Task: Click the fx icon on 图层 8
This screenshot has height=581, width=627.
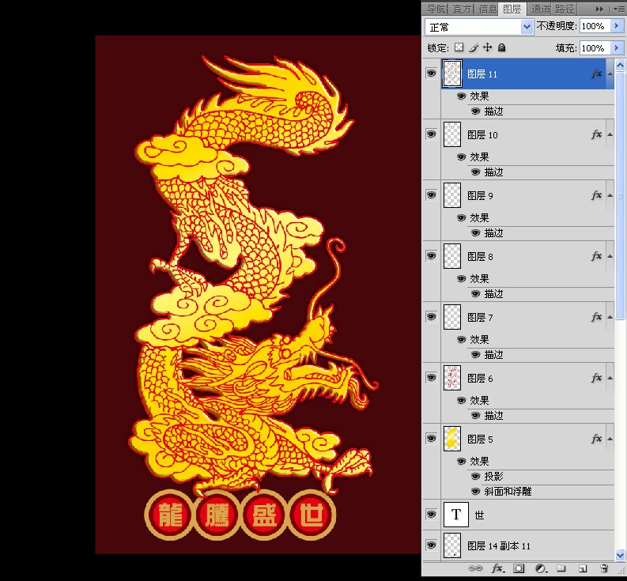Action: pyautogui.click(x=596, y=256)
